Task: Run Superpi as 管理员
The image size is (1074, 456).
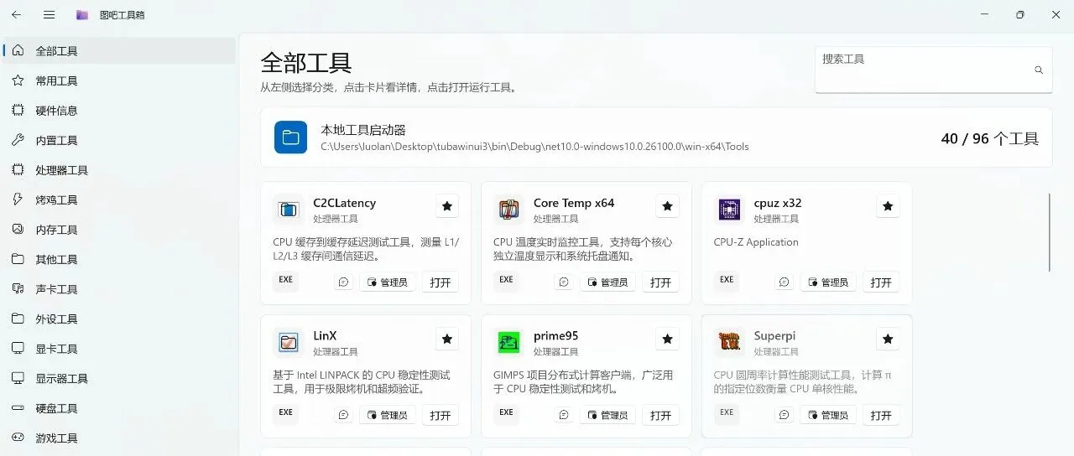Action: click(x=828, y=415)
